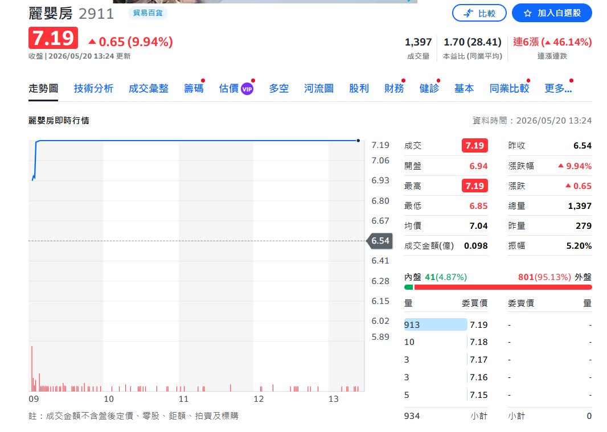Switch to the 多空 tab

(x=278, y=89)
